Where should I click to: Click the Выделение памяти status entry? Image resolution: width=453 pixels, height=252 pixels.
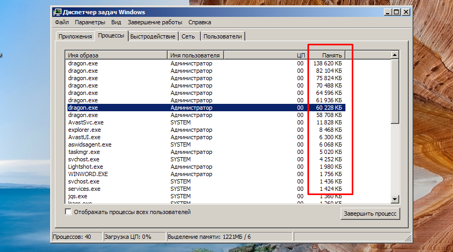tap(229, 237)
